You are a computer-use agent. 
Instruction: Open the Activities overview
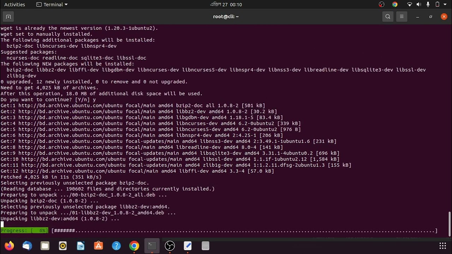point(14,5)
